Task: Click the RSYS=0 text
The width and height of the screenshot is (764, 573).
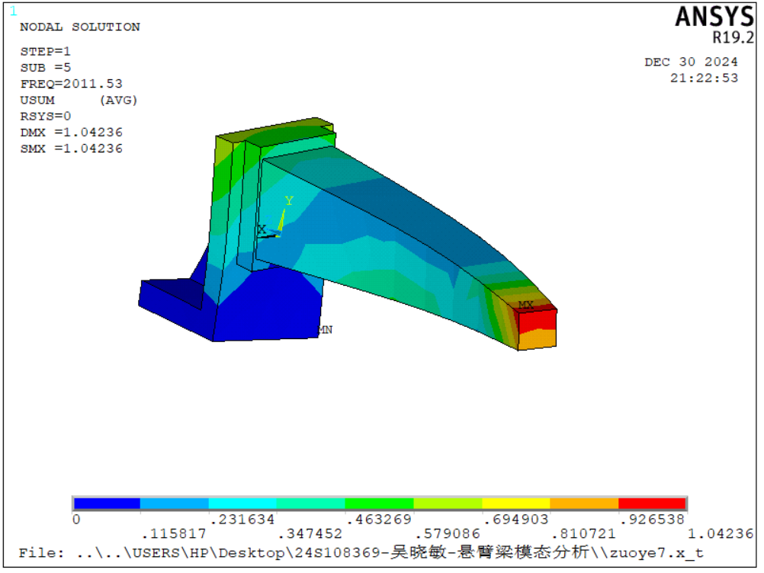Action: (45, 116)
